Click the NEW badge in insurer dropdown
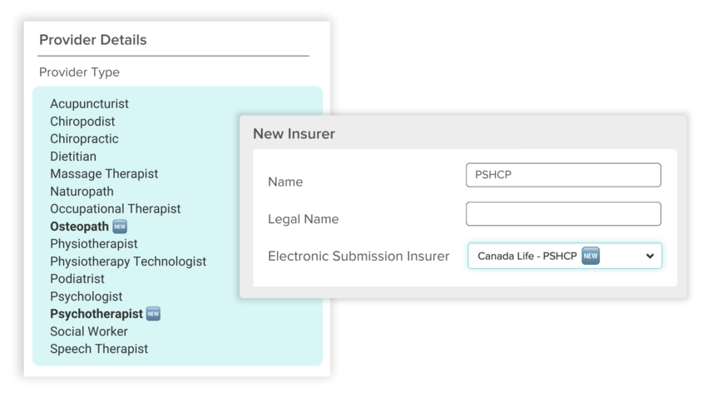Screen dimensions: 707x398 (591, 256)
